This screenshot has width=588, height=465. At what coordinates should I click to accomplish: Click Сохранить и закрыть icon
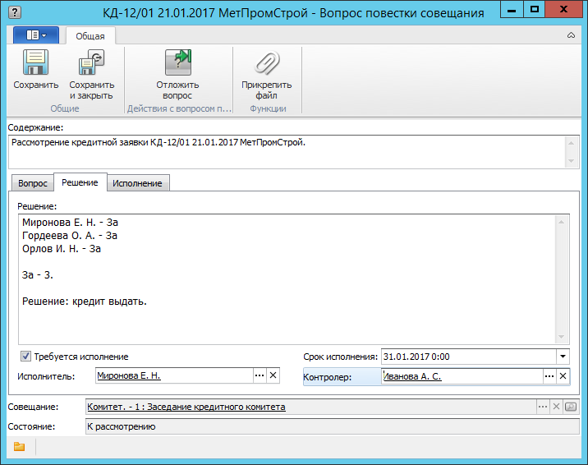(x=91, y=63)
